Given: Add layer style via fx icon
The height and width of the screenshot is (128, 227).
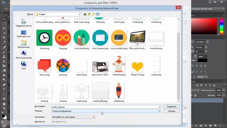Looking at the screenshot, I should point(196,126).
